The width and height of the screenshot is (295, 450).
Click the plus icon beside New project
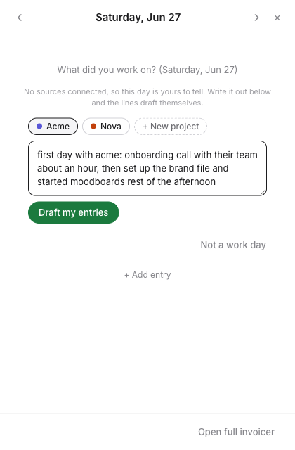(145, 127)
